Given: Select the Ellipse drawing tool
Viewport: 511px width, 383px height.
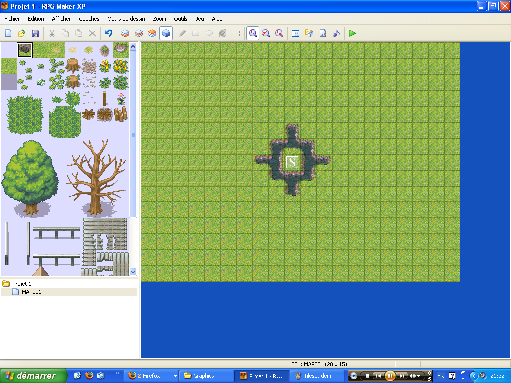Looking at the screenshot, I should [x=209, y=33].
